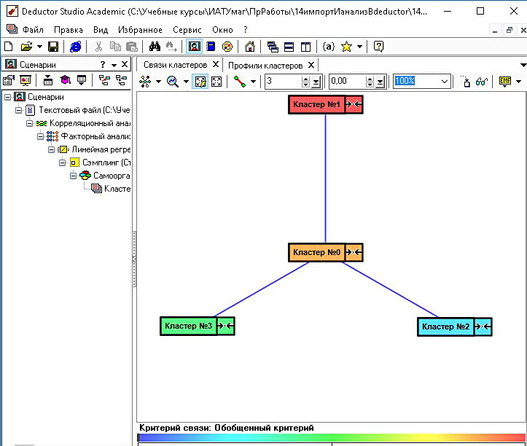Collapse the Линейная регрессия node
This screenshot has width=527, height=446.
52,149
